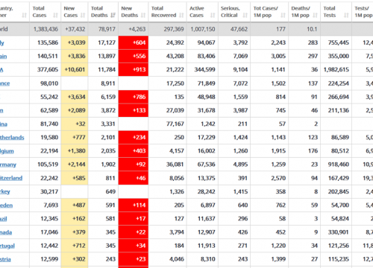Image resolution: width=373 pixels, height=268 pixels.
Task: Click the yellow +3,836 new cases cell
Action: point(75,56)
